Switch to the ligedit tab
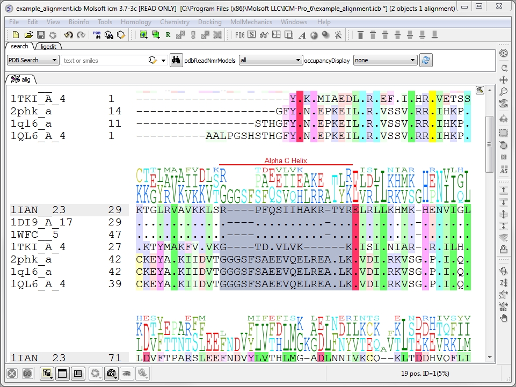Viewport: 516px width, 387px height. pos(48,47)
